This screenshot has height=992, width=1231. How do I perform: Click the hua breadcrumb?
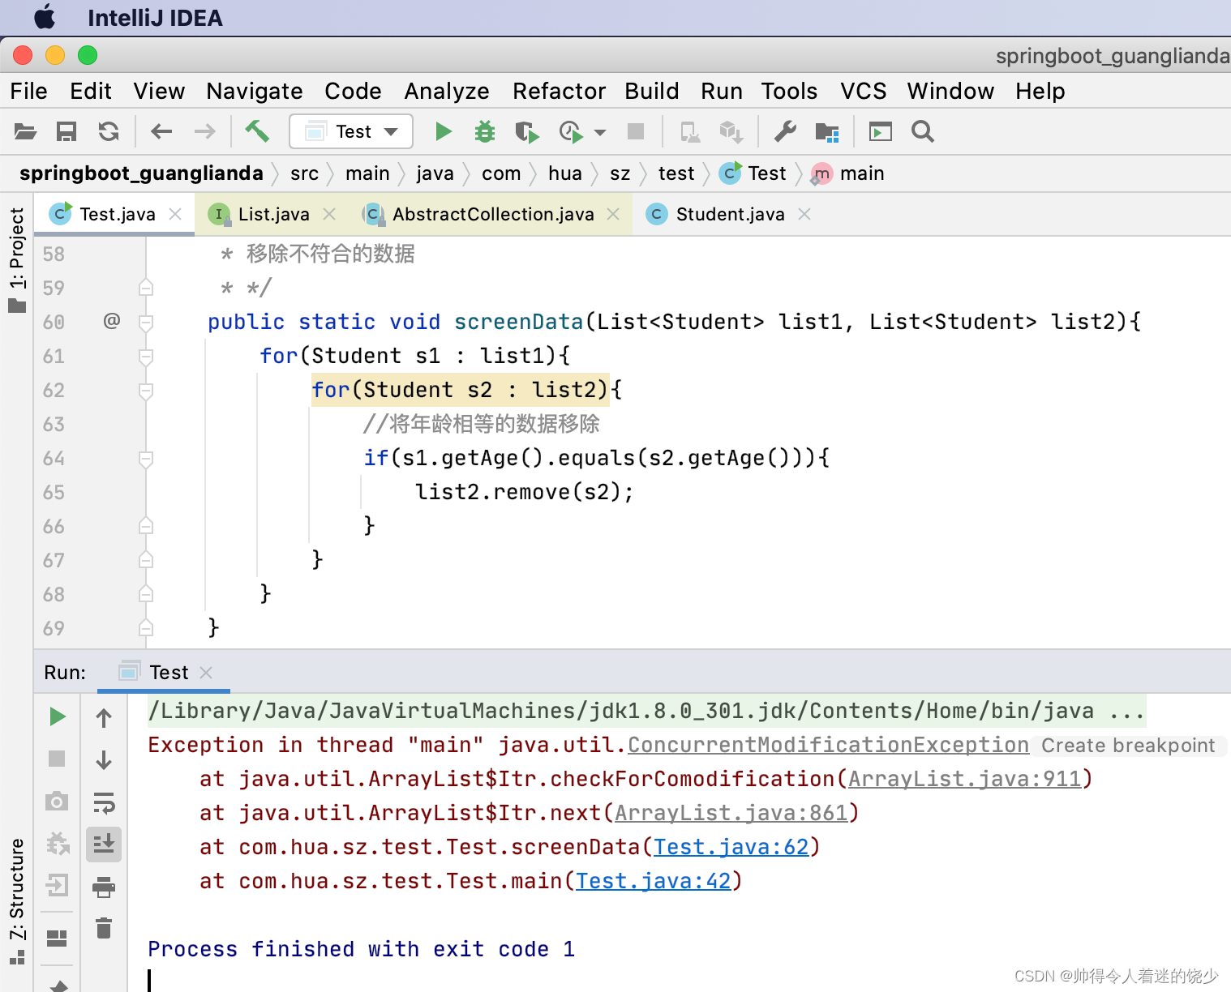[x=564, y=173]
